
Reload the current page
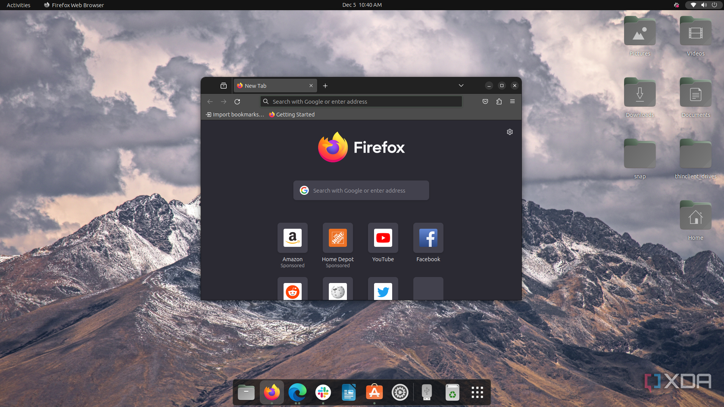[237, 102]
